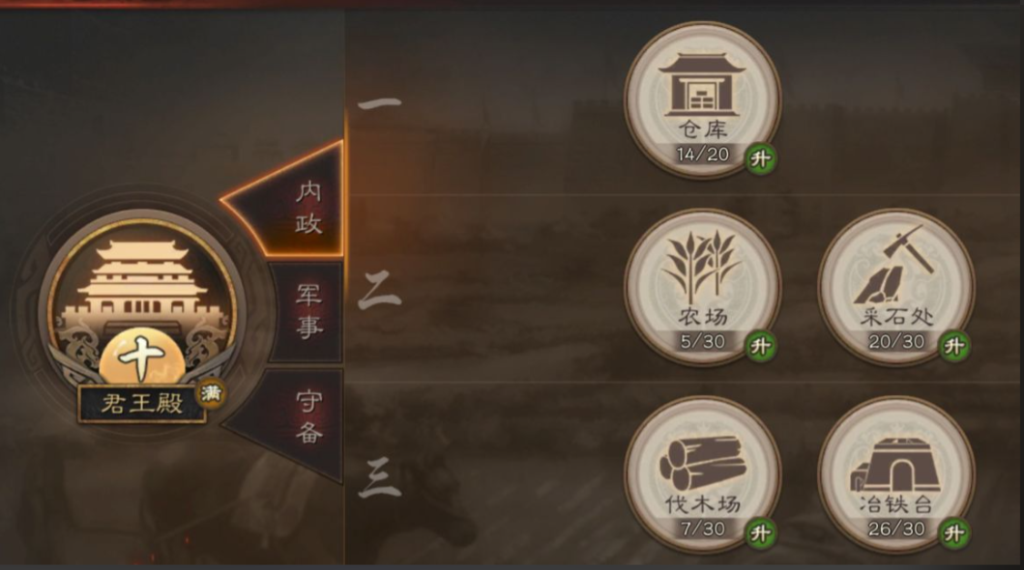Upgrade 农场 via its green 升 badge

tap(761, 346)
